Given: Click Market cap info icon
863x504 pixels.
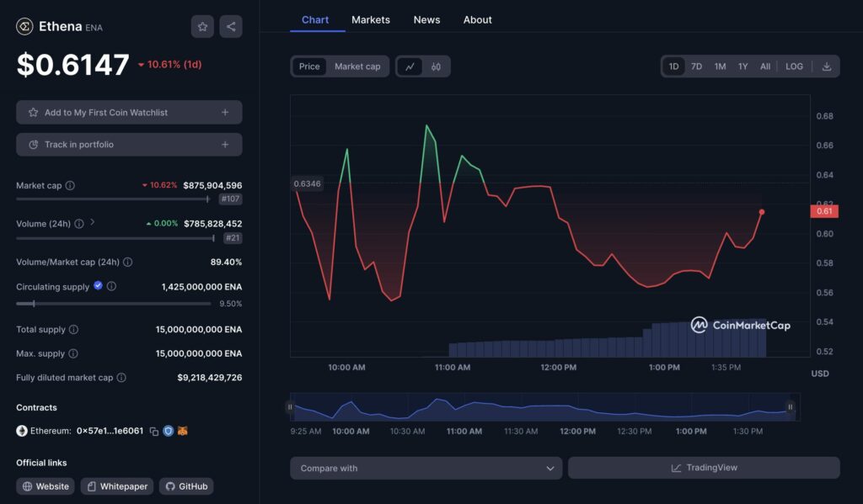Looking at the screenshot, I should pyautogui.click(x=70, y=185).
